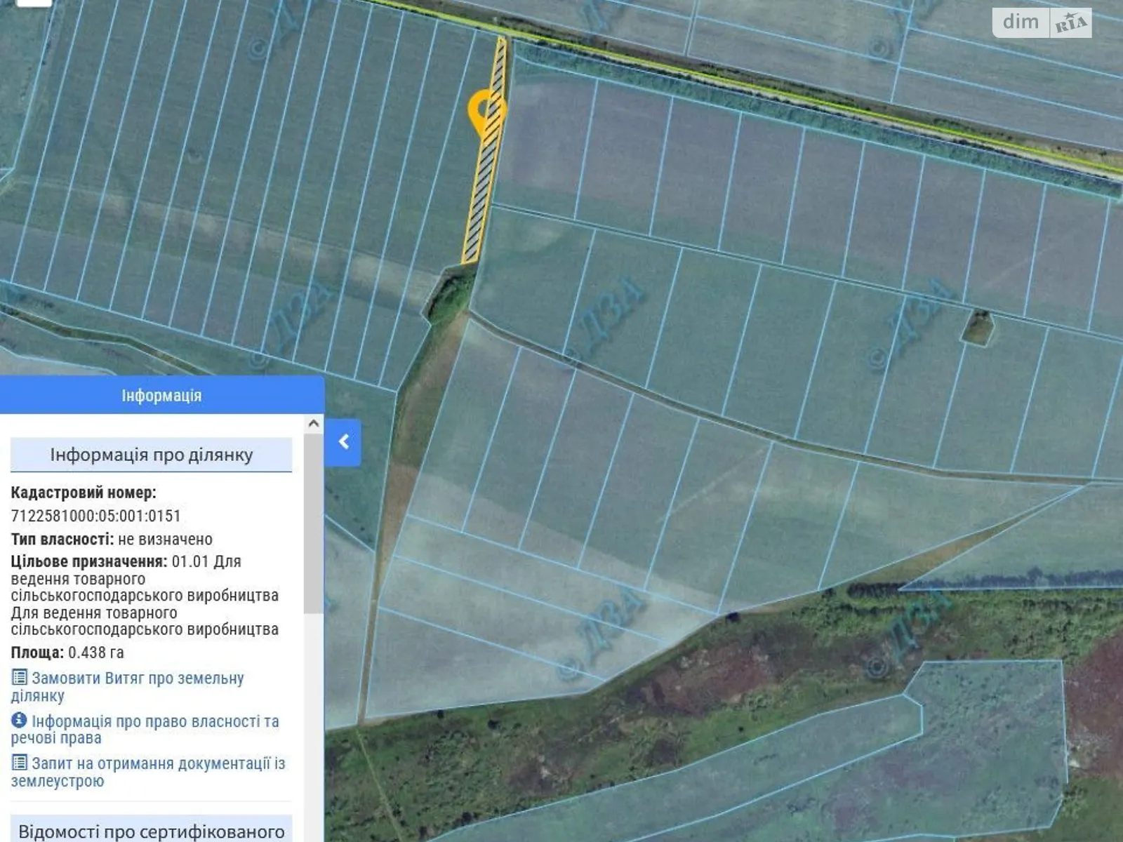Screen dimensions: 1123x842
Task: Select the blue Інформація panel header
Action: [x=161, y=396]
